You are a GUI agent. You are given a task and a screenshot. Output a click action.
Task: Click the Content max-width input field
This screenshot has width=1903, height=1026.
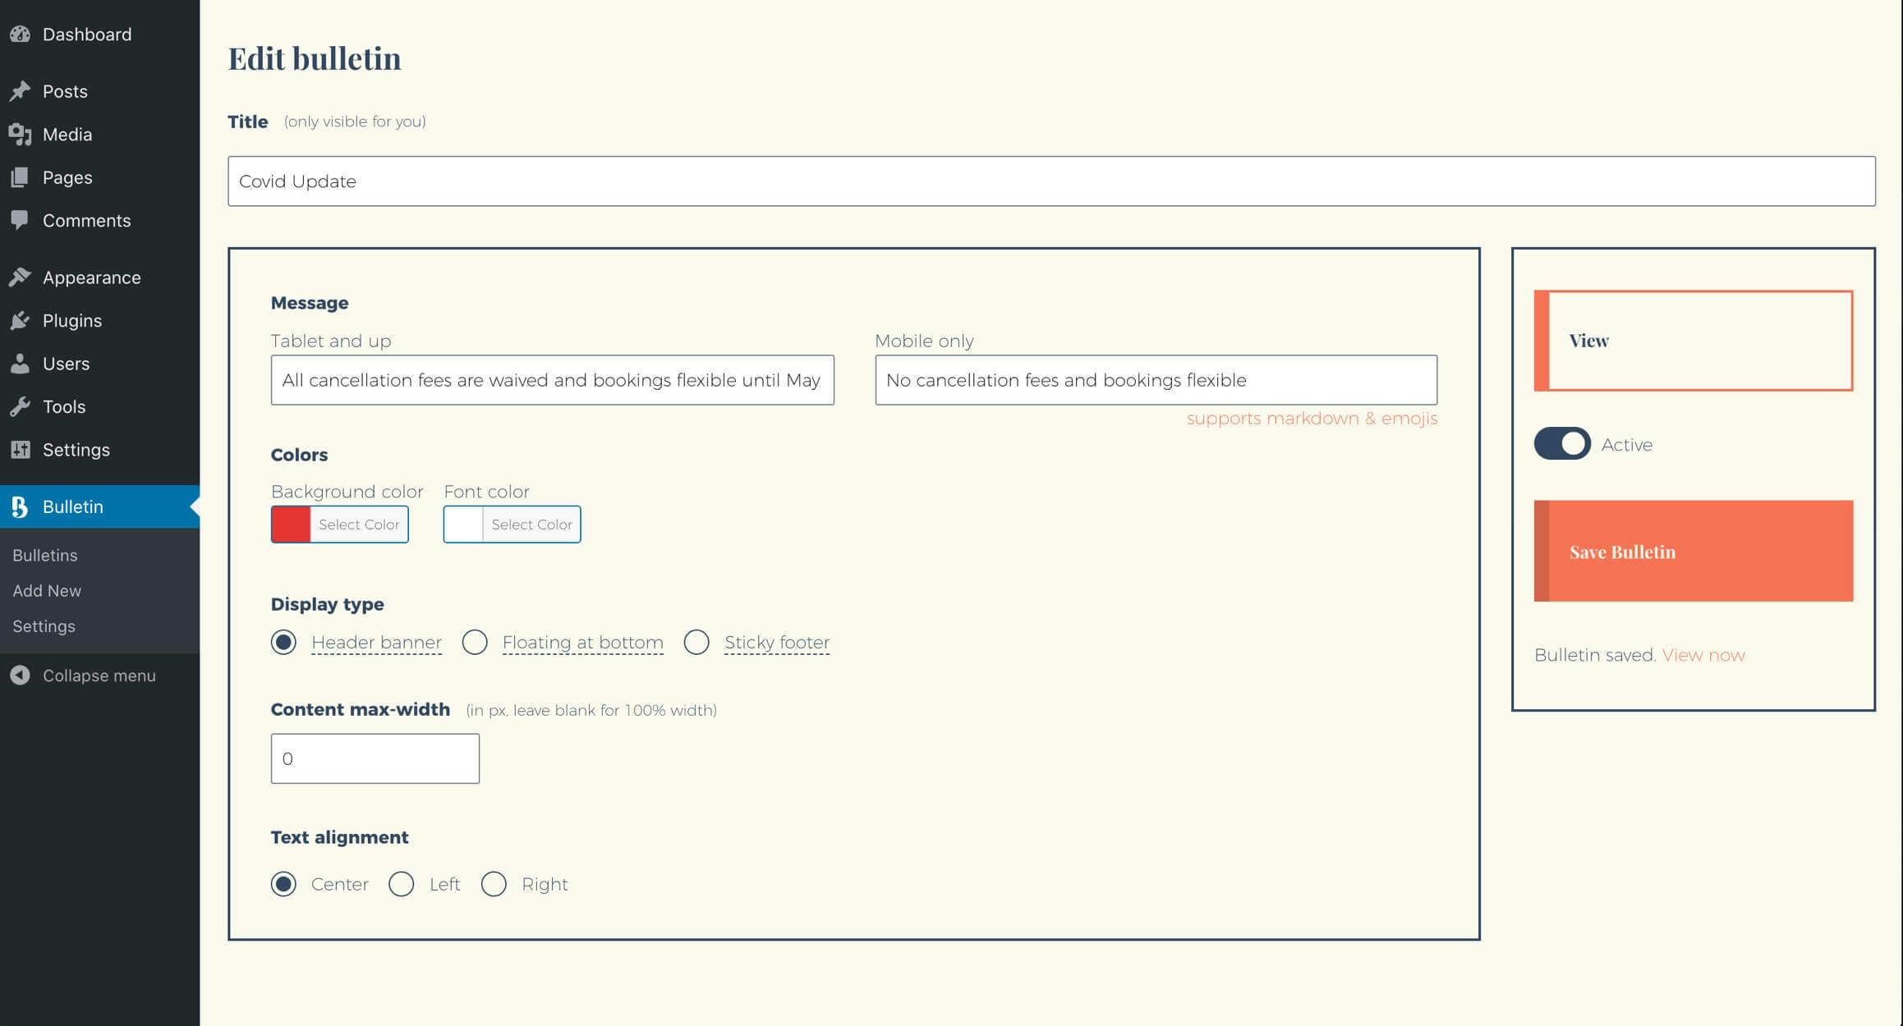click(x=375, y=758)
